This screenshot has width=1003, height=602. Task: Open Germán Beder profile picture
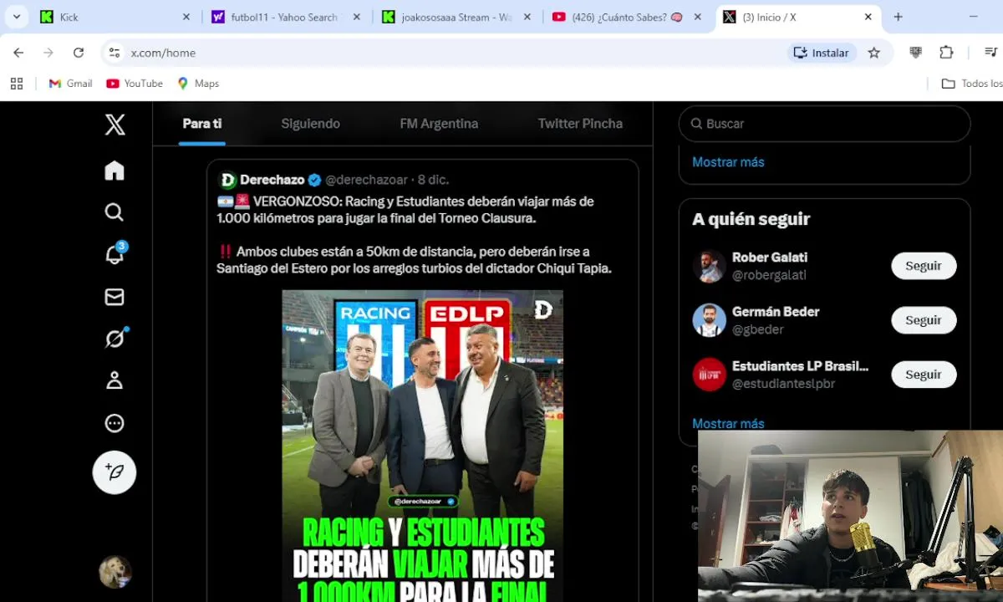pos(709,320)
